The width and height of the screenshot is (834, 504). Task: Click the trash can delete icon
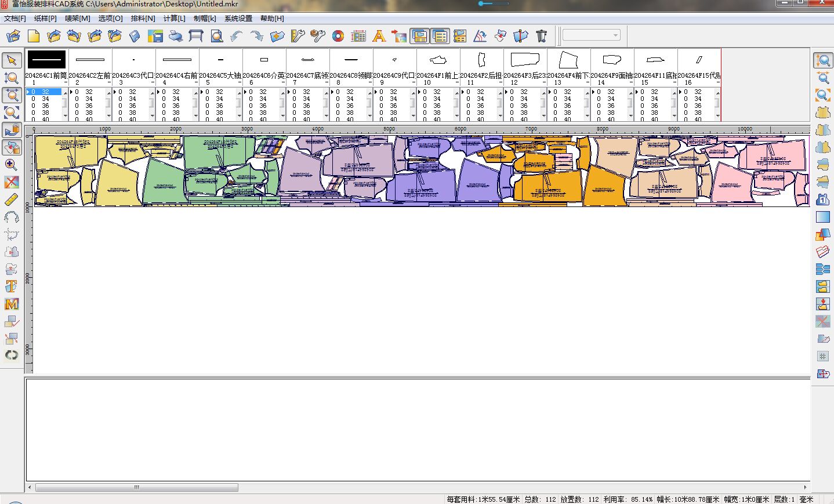click(541, 37)
